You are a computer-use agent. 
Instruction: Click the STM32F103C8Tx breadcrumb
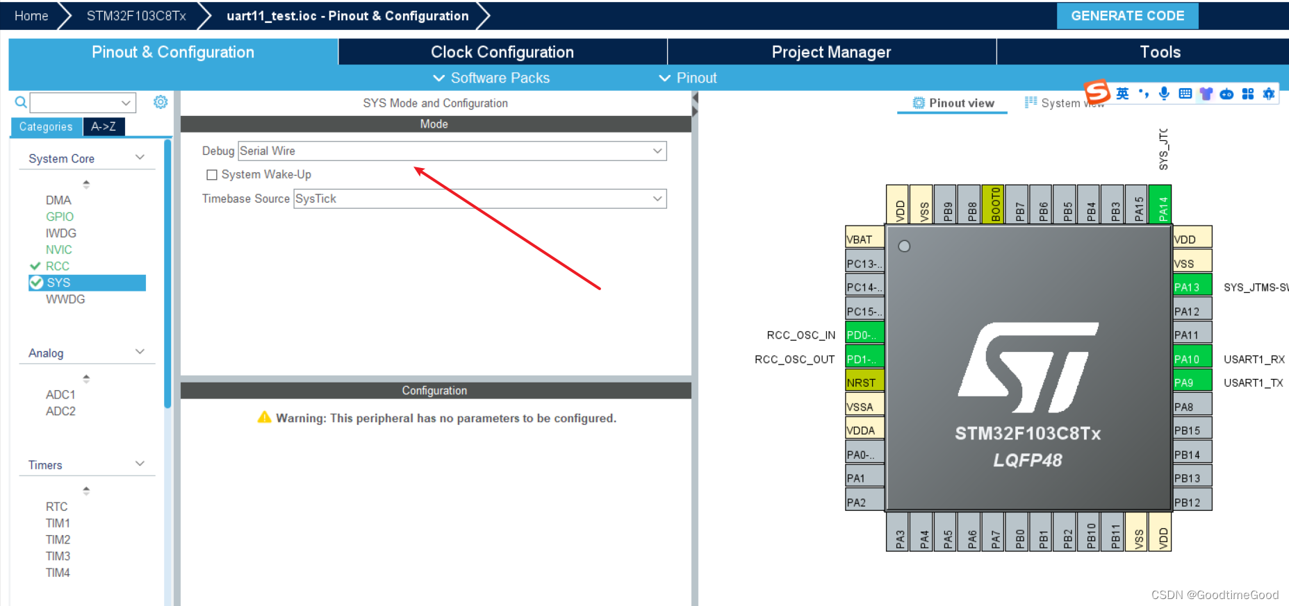point(136,15)
